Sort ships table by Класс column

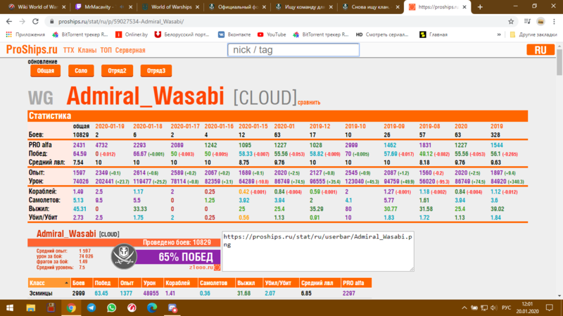coord(49,283)
